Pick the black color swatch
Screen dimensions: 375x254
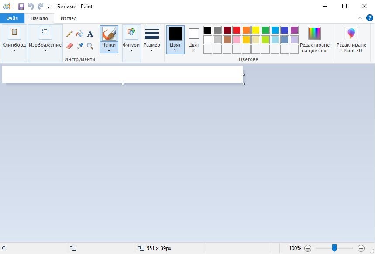tap(208, 30)
